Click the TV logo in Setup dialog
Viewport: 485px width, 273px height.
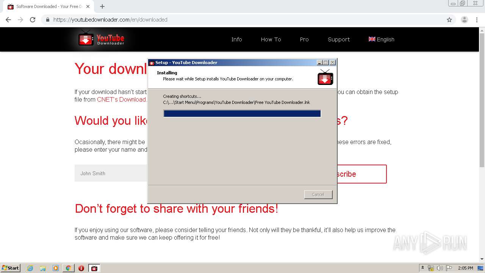[x=325, y=77]
